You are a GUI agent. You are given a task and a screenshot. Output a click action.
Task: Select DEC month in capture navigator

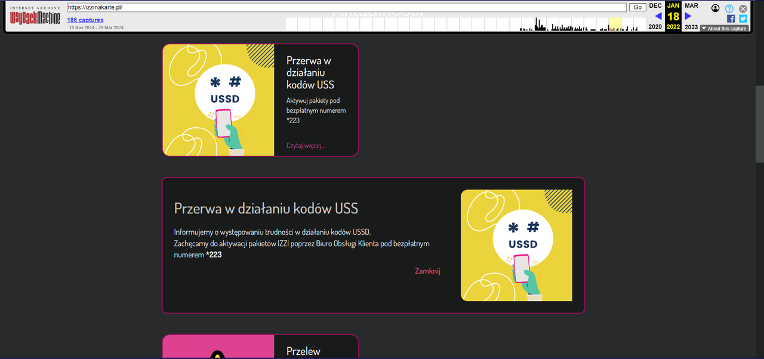pos(655,5)
